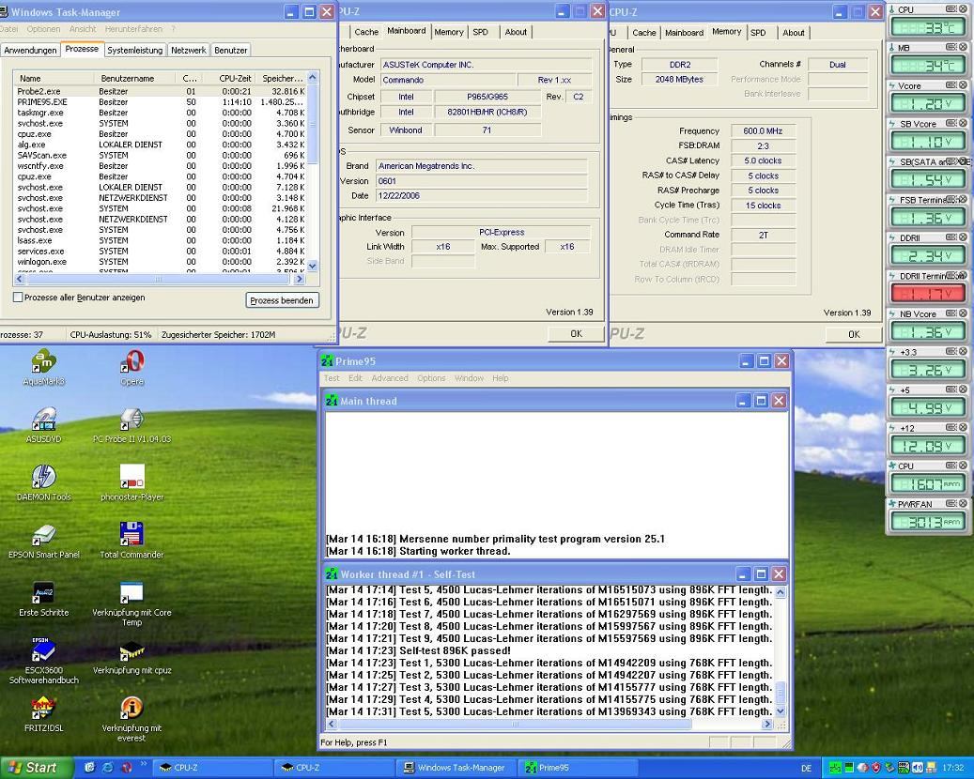Select the DAEMON Tools desktop icon
Image resolution: width=974 pixels, height=779 pixels.
coord(43,483)
